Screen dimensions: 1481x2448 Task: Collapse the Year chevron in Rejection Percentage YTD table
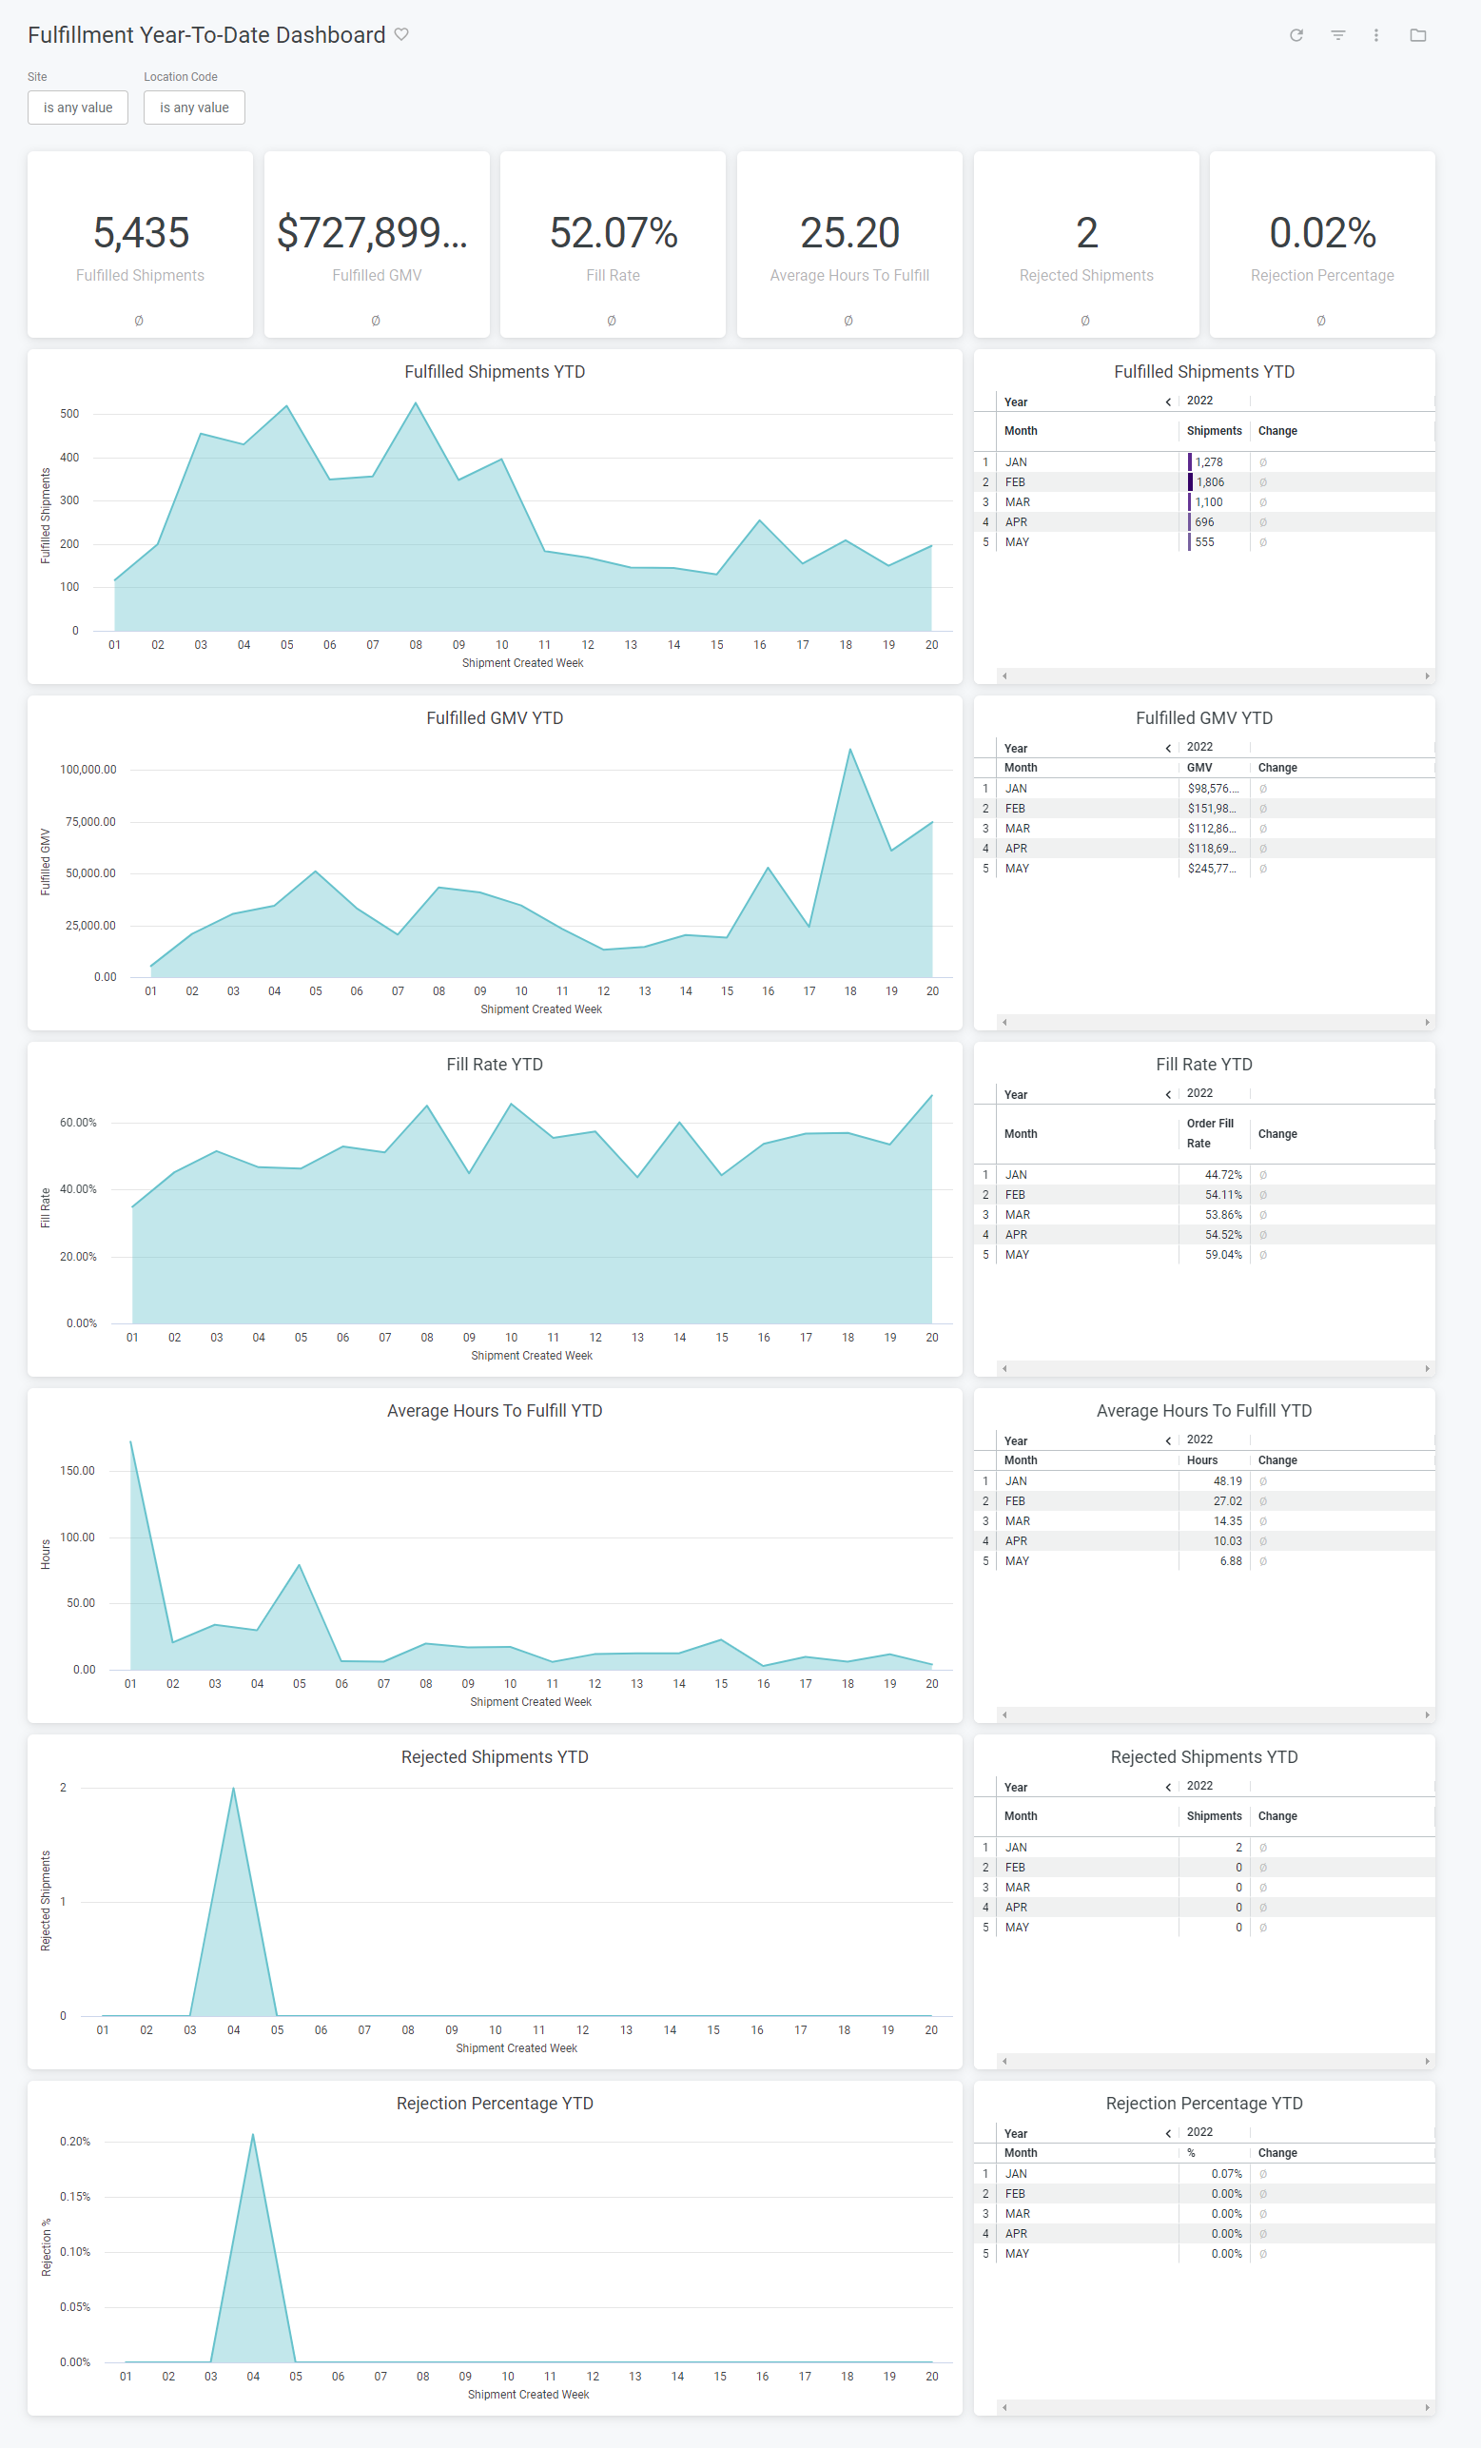coord(1168,2133)
